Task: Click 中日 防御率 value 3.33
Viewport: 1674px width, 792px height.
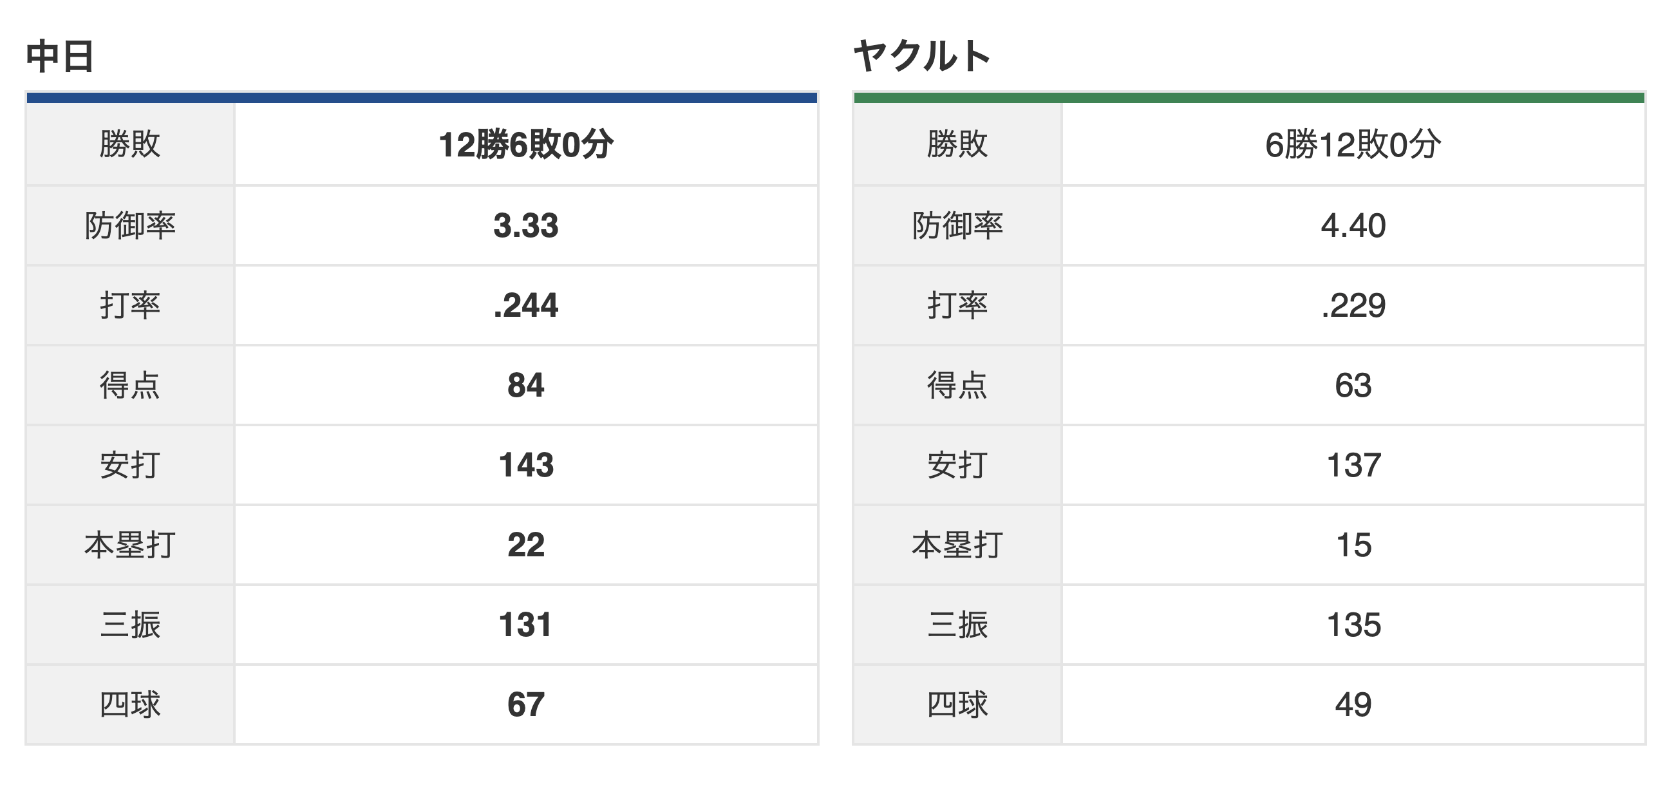Action: click(x=526, y=225)
